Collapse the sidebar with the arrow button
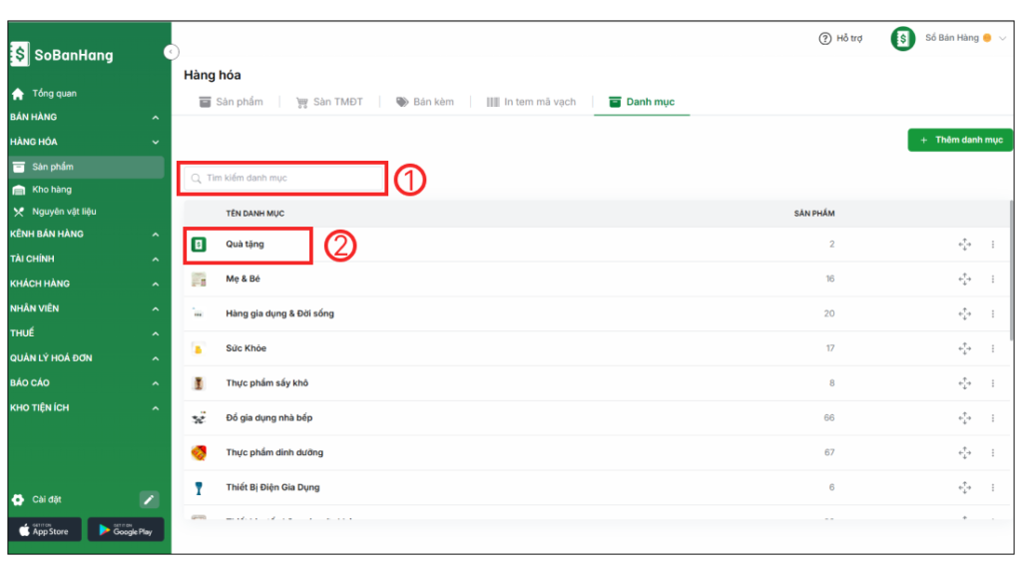 [171, 51]
